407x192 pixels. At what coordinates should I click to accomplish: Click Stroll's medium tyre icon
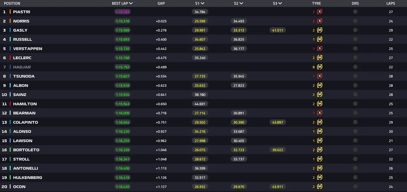[x=320, y=159]
